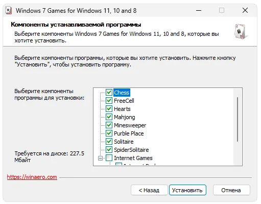This screenshot has width=261, height=204.
Task: Click the 'Компоненты устанавливаемой программы' heading
Action: point(76,25)
